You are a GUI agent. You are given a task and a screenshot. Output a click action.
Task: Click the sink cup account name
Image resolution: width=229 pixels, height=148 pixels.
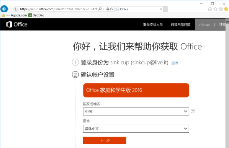coord(204,25)
